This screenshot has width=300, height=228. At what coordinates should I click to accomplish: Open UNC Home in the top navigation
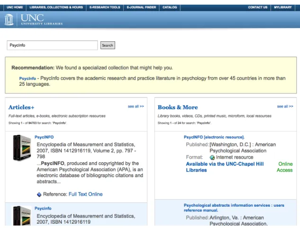(15, 7)
